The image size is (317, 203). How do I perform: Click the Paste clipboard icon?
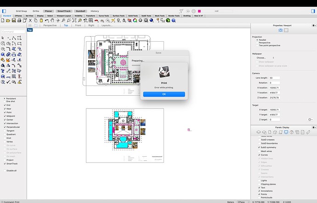(41, 20)
